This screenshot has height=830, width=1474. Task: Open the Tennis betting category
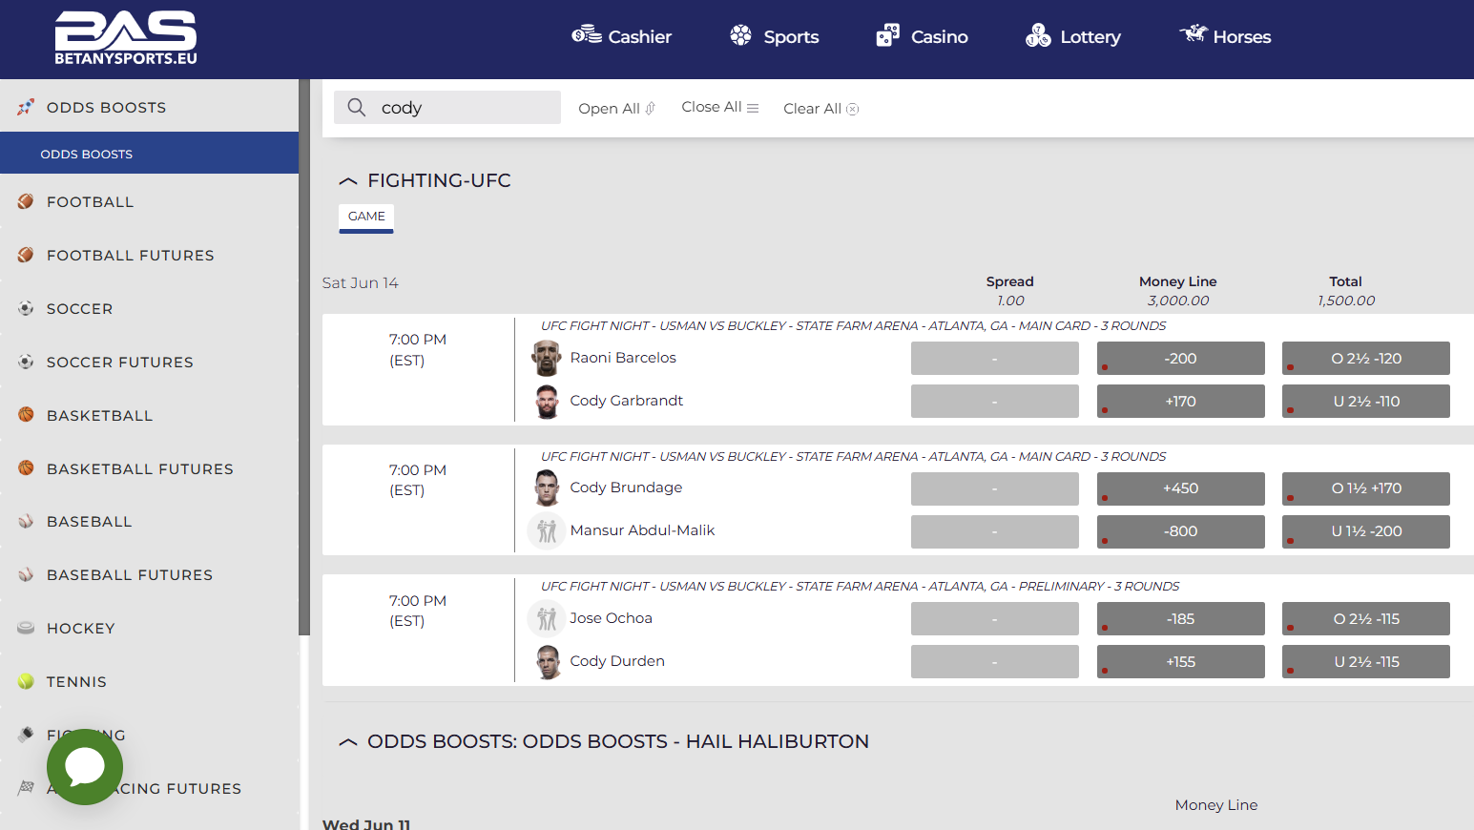coord(76,681)
